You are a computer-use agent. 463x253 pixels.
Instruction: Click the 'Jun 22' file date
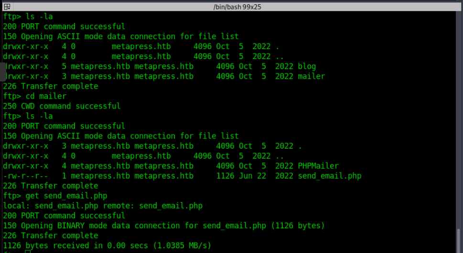(252, 176)
